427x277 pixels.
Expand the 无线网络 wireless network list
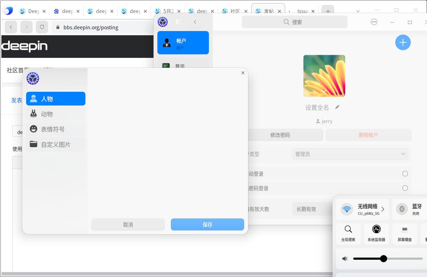[382, 209]
